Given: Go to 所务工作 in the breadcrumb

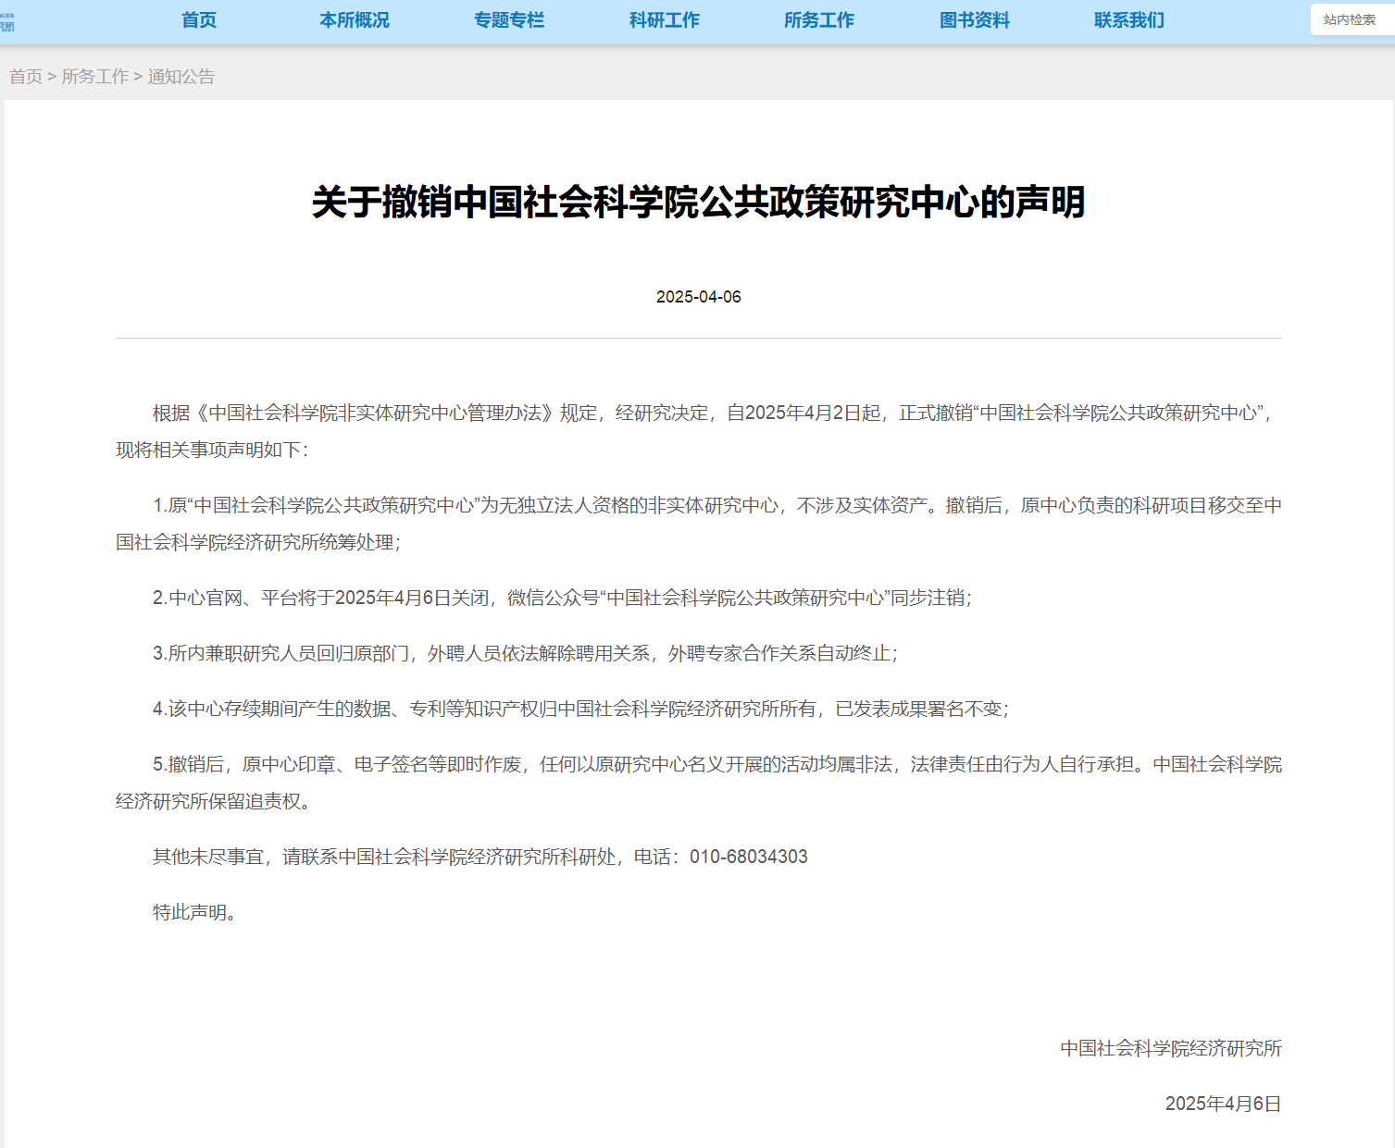Looking at the screenshot, I should [95, 77].
